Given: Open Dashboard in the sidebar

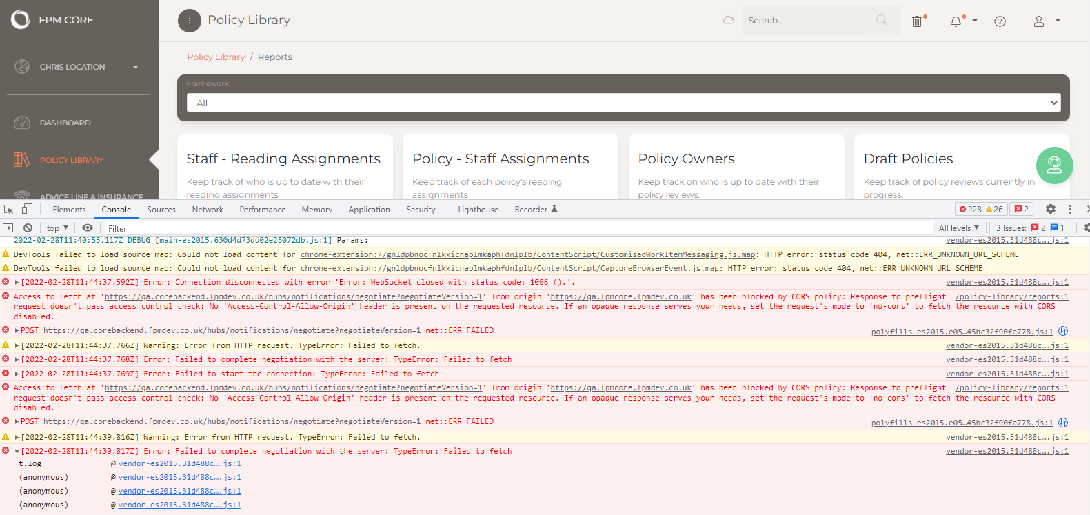Looking at the screenshot, I should click(65, 123).
